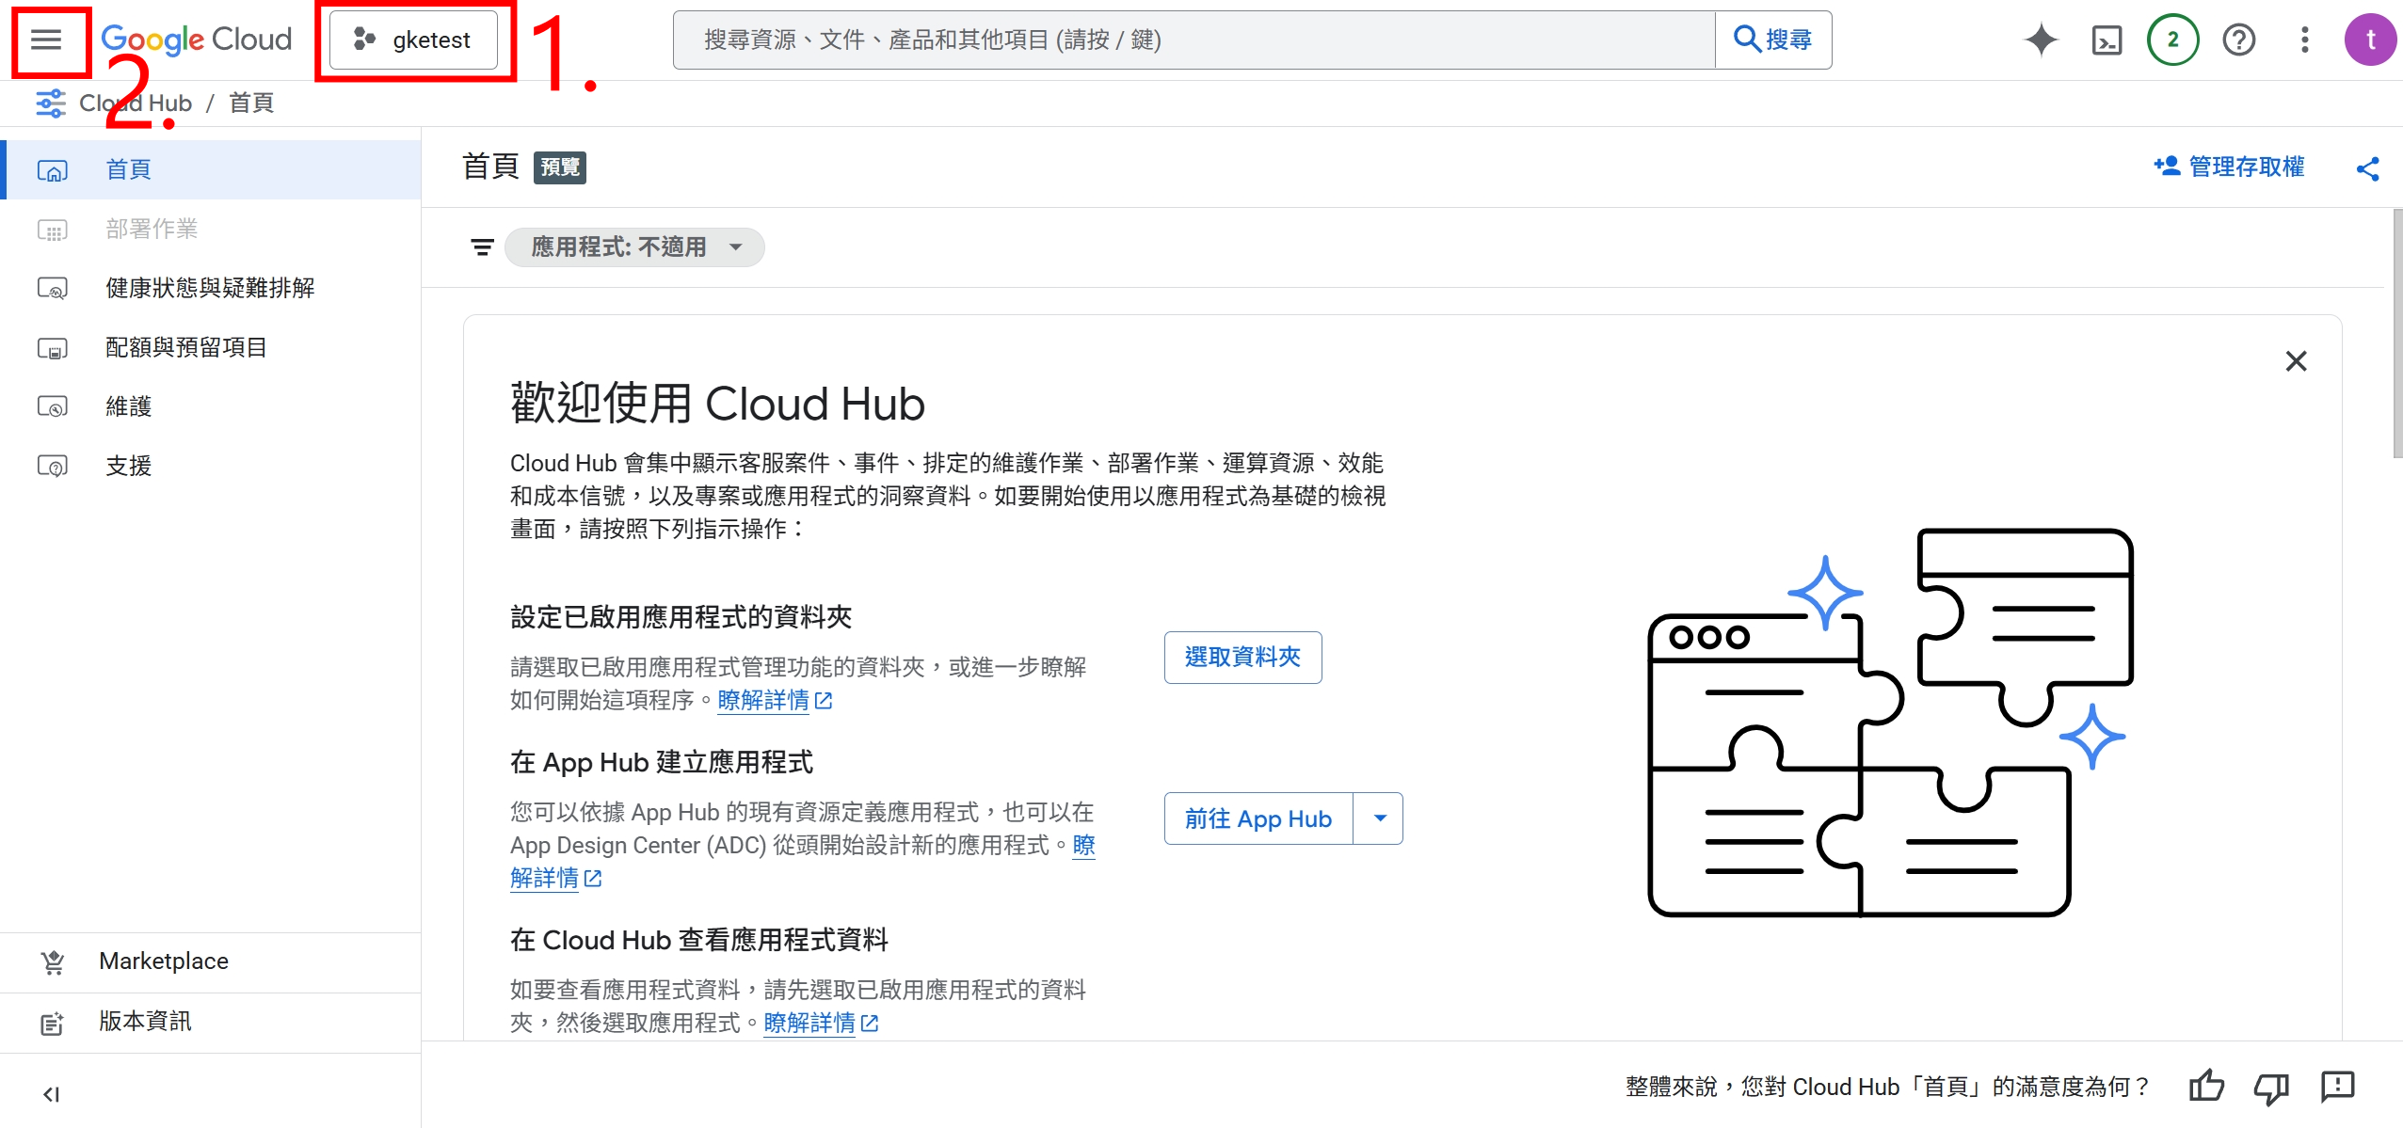Open 維護 in the sidebar

[x=211, y=406]
